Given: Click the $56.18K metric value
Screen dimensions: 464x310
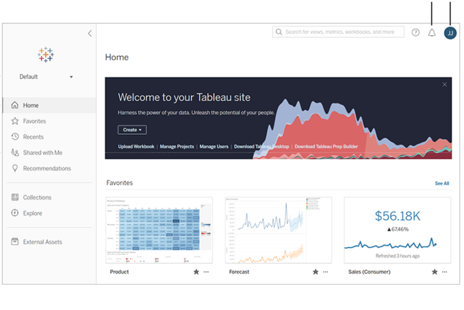Looking at the screenshot, I should (x=398, y=216).
